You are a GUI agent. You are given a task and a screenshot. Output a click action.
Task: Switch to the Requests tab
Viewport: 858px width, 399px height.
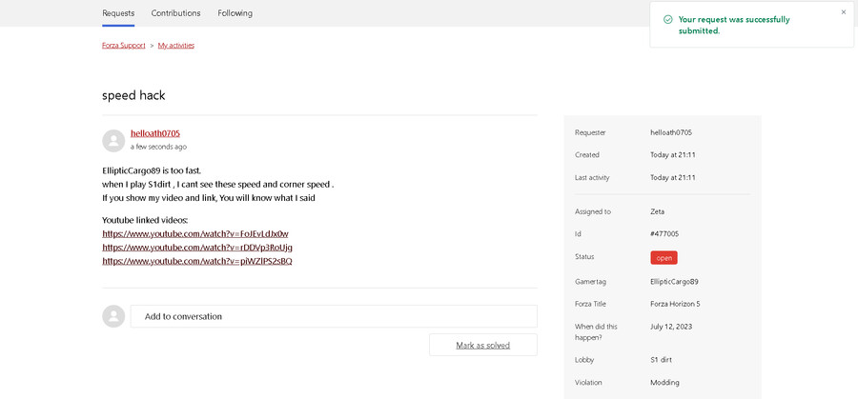click(118, 13)
